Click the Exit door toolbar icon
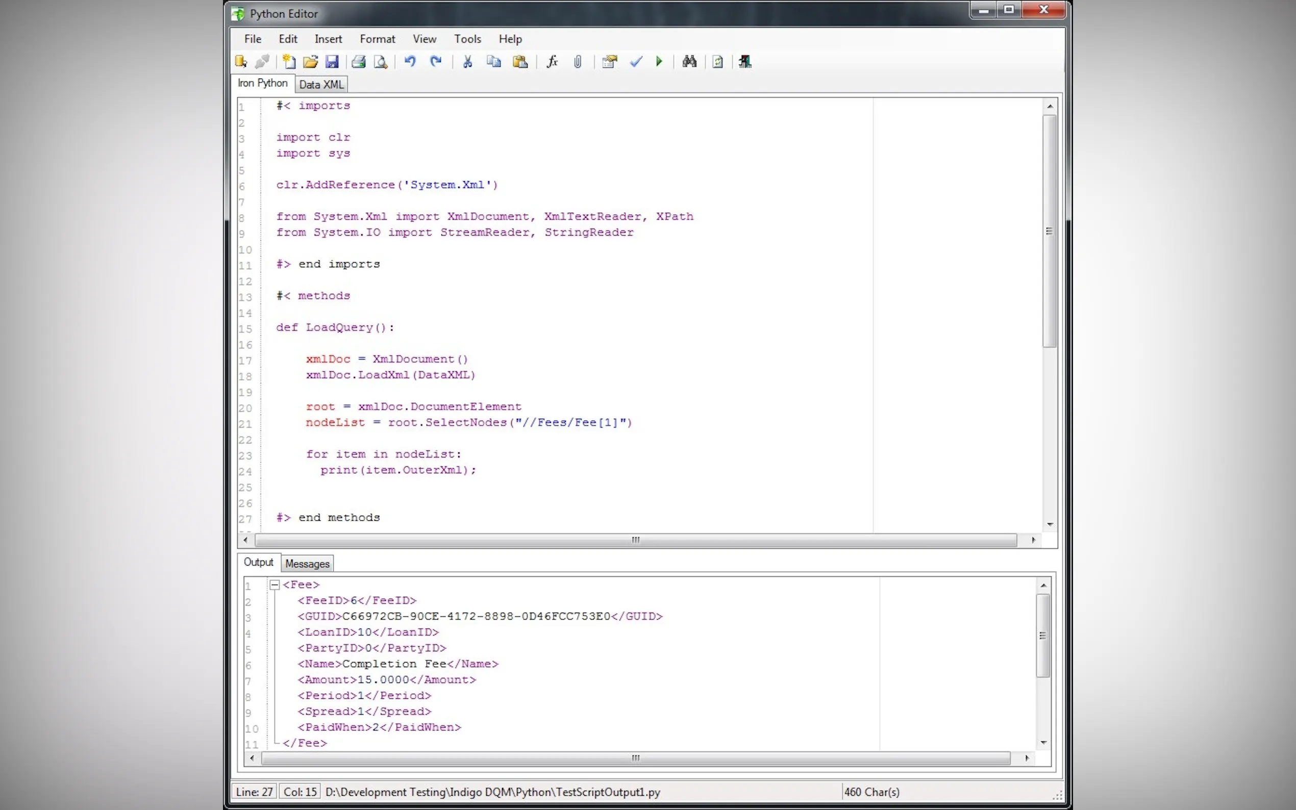Screen dimensions: 1296x810 tap(745, 62)
